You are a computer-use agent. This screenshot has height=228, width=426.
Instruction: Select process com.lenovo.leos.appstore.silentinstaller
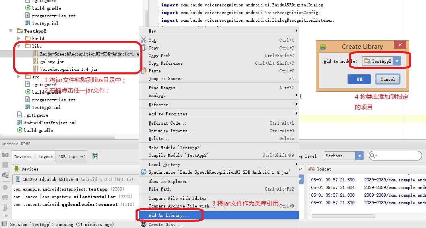coord(73,197)
